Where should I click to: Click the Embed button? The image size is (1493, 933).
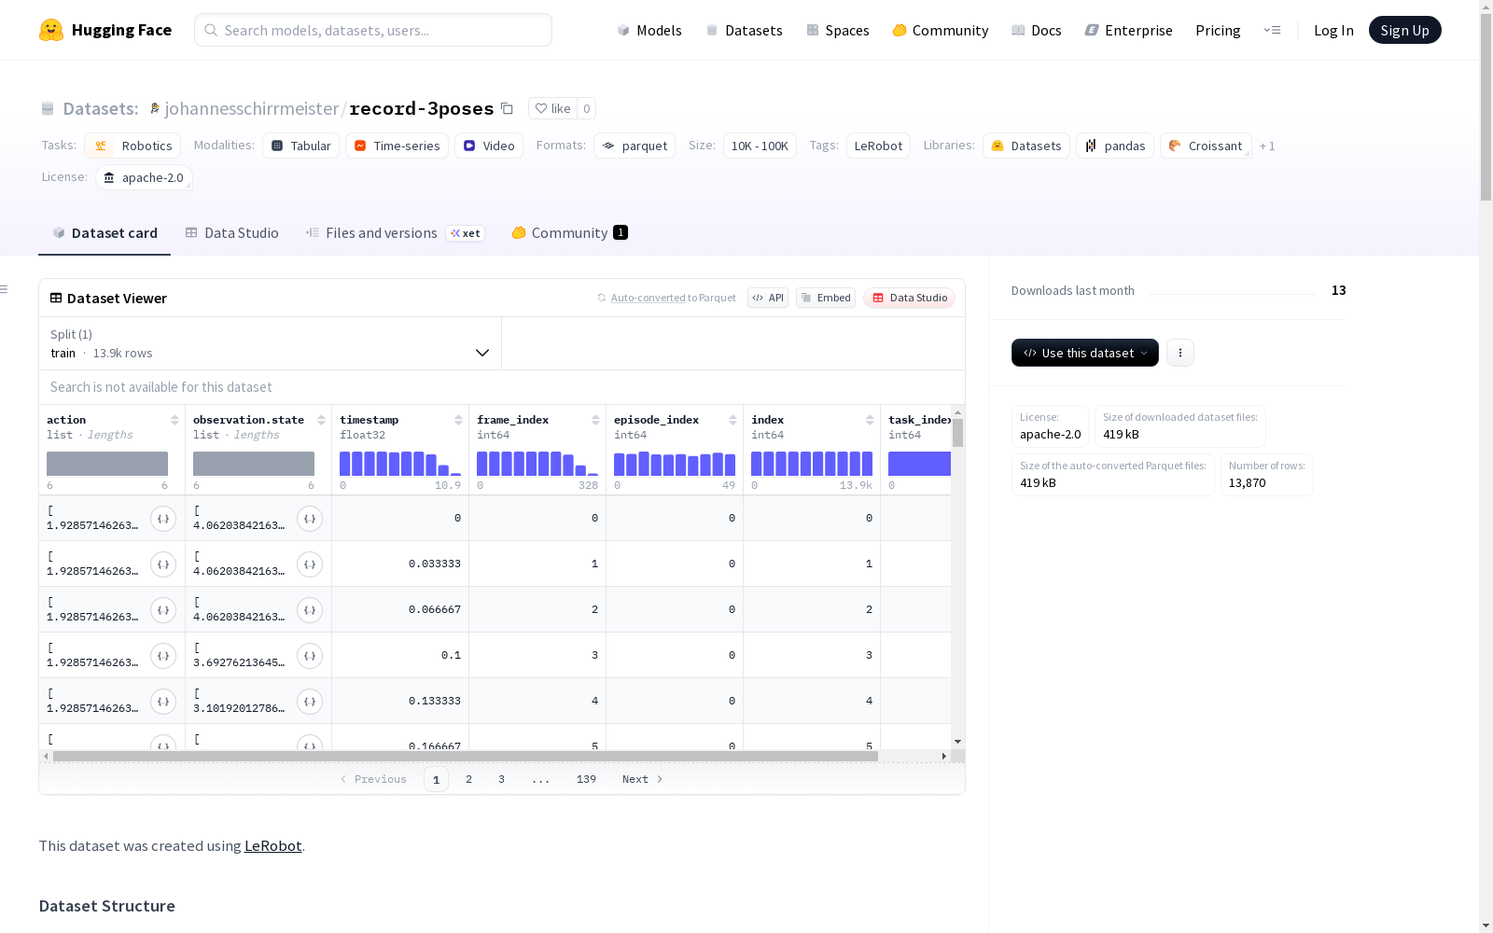click(826, 298)
